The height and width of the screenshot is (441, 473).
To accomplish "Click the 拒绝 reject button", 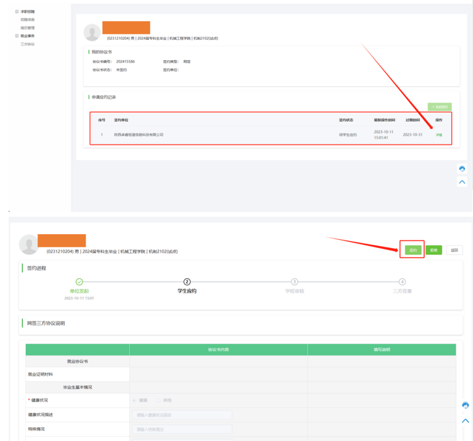I will (x=434, y=250).
